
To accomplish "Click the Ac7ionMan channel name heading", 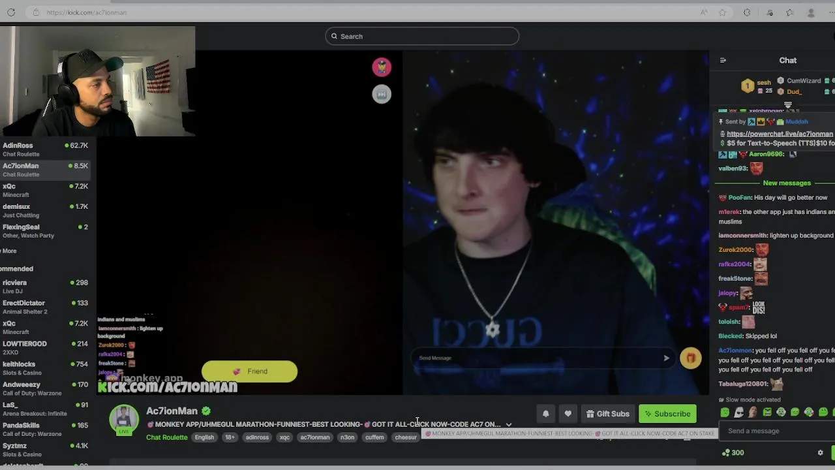I will (172, 411).
